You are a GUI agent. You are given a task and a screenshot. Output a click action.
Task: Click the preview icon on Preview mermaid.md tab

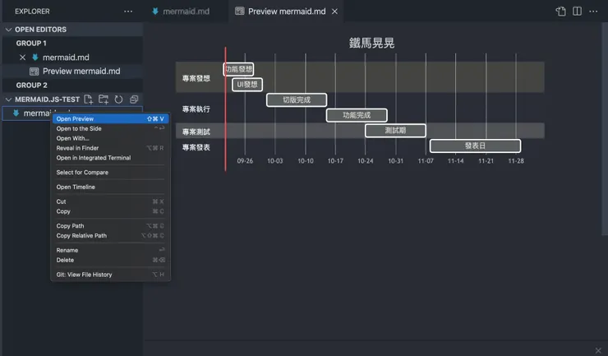click(x=240, y=12)
